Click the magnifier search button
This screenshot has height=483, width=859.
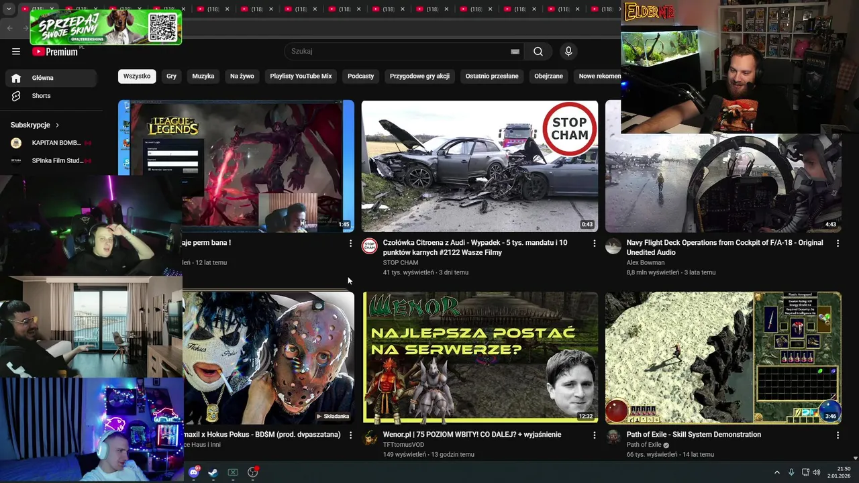click(x=538, y=52)
